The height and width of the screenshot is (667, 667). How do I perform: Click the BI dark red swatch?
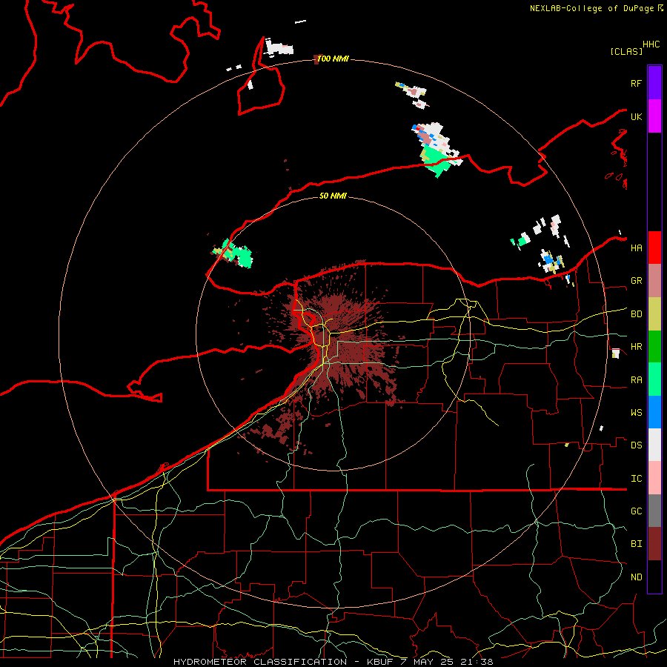654,544
